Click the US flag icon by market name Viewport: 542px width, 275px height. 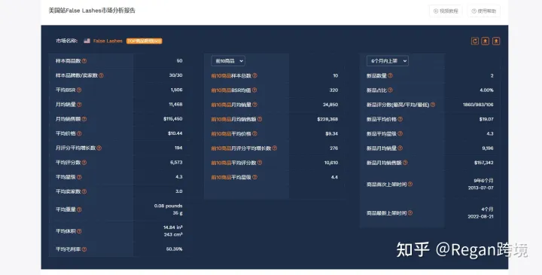click(x=87, y=41)
